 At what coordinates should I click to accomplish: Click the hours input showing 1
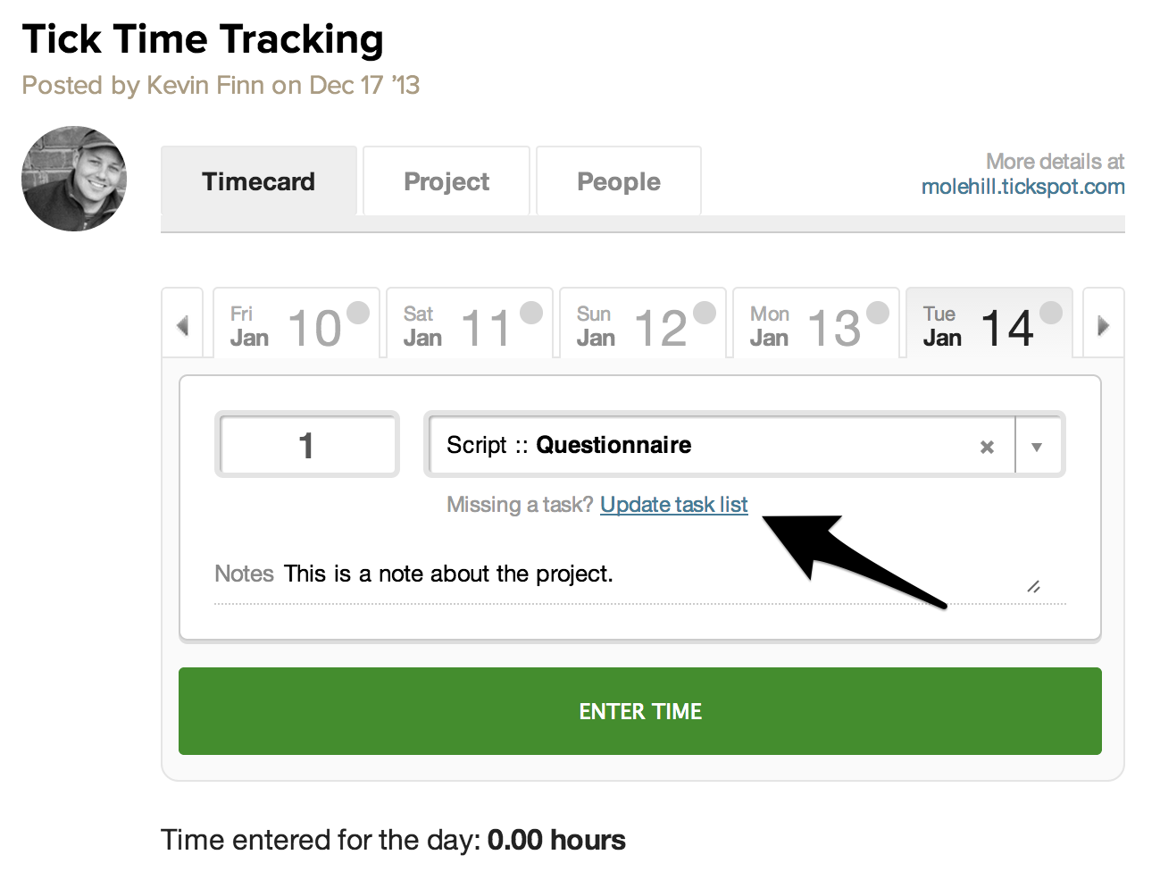(x=307, y=444)
